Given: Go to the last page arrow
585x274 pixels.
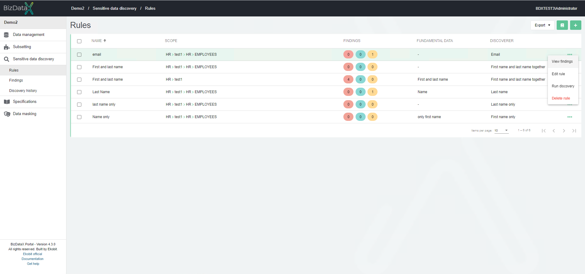Looking at the screenshot, I should [574, 131].
